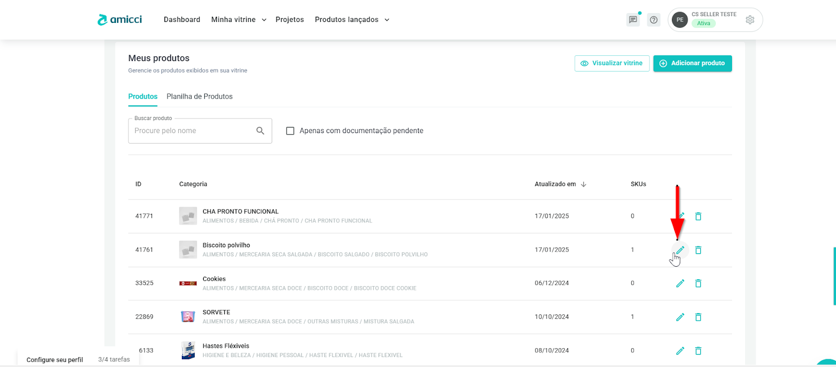Click the Visualizar vitrine button
The image size is (836, 367).
[x=612, y=63]
